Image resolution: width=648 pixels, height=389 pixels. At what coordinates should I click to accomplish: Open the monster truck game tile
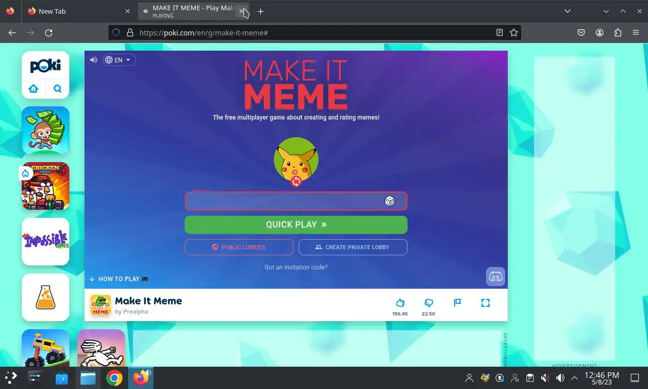[46, 348]
